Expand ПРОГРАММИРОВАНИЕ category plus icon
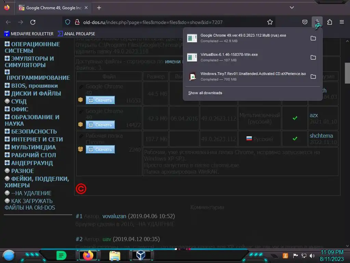The height and width of the screenshot is (263, 350). (x=7, y=72)
